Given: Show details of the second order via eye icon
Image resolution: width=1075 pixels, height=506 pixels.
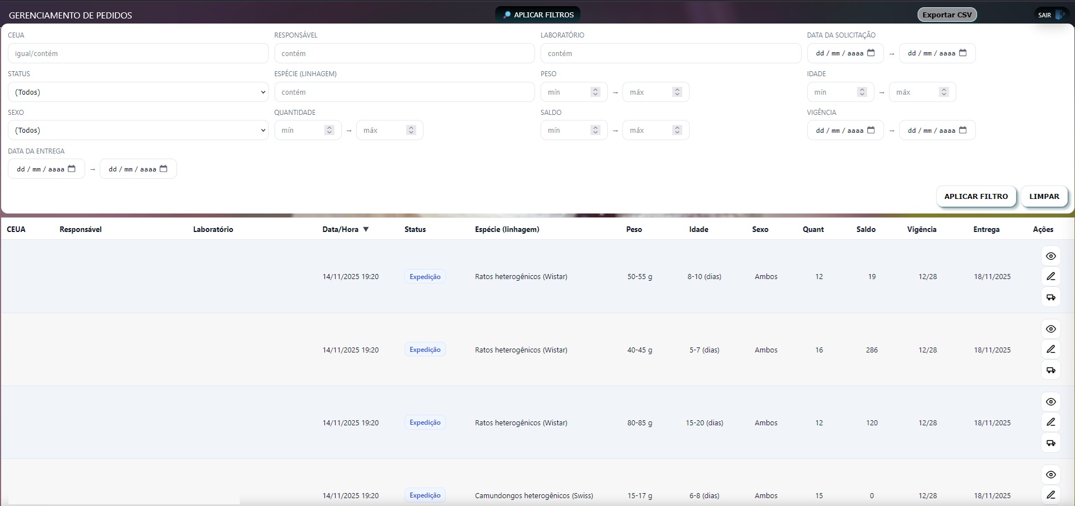Looking at the screenshot, I should tap(1050, 329).
